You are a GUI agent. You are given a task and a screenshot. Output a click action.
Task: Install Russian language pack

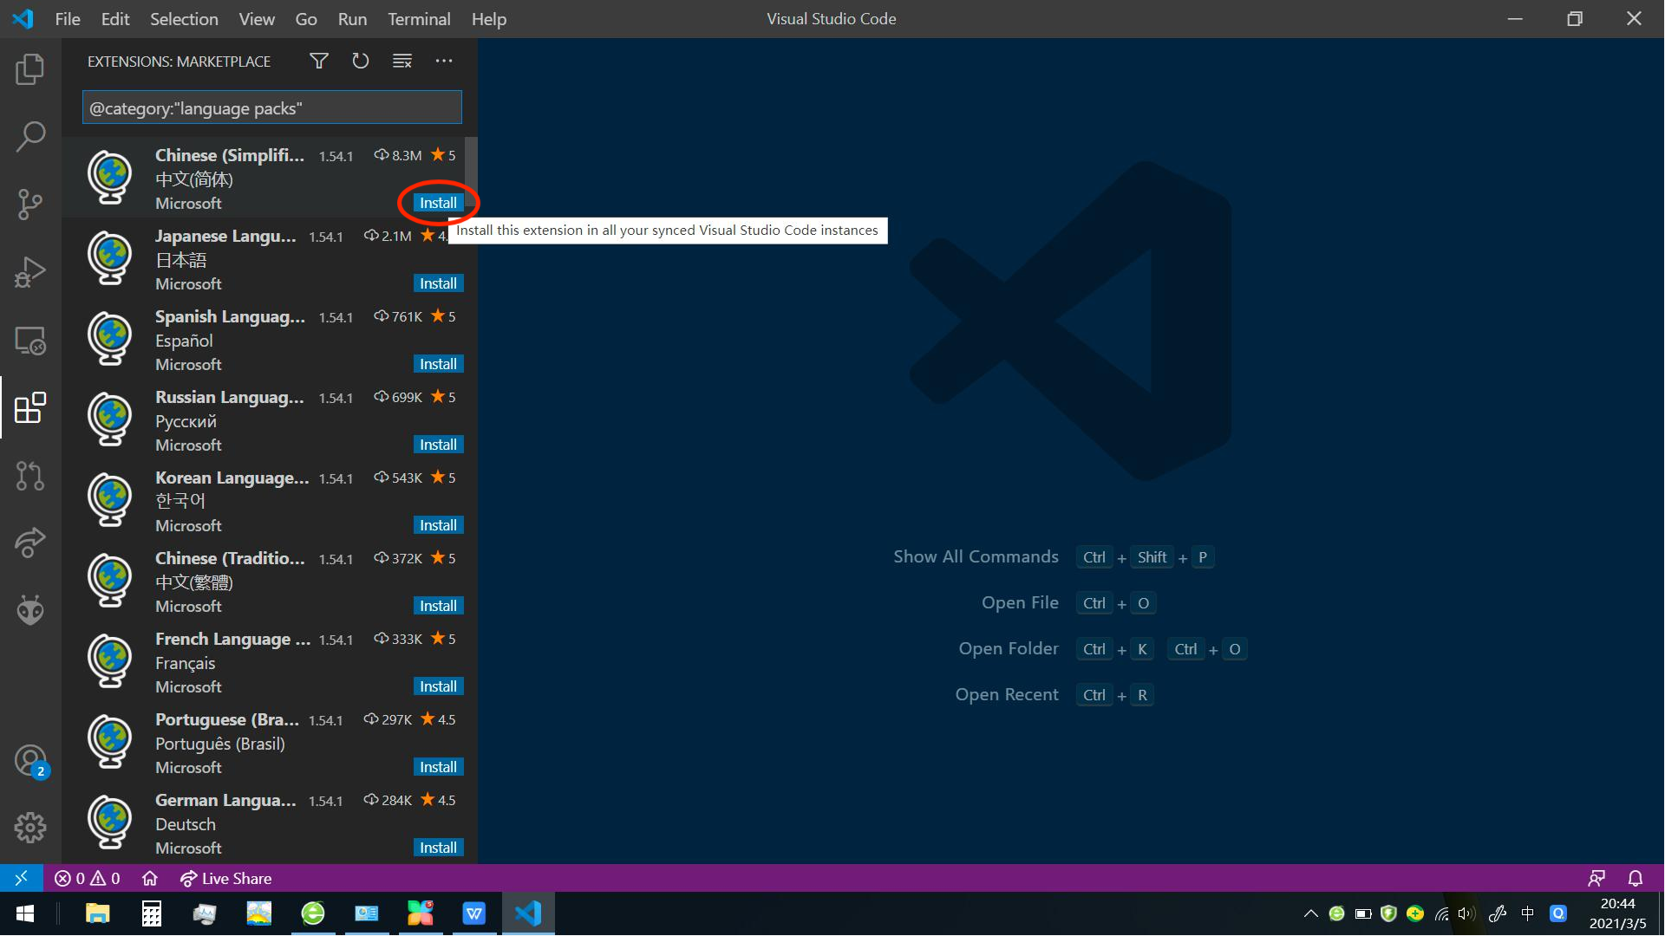[438, 445]
